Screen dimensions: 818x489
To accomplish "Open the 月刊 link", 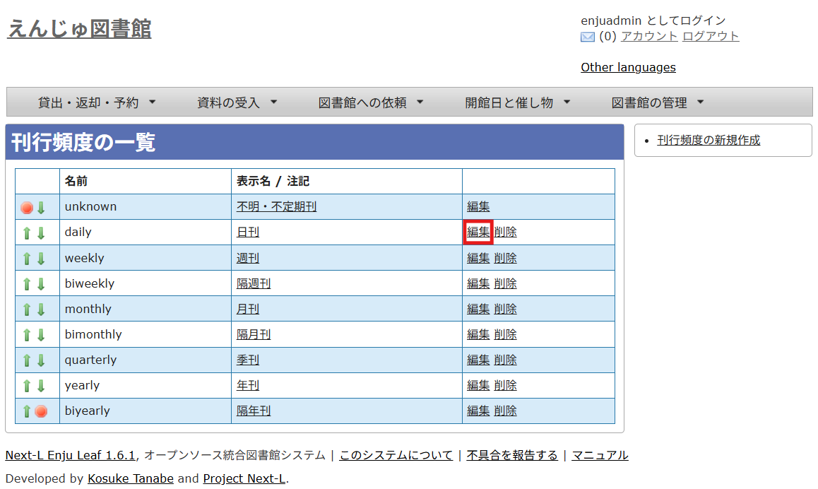I will 248,309.
